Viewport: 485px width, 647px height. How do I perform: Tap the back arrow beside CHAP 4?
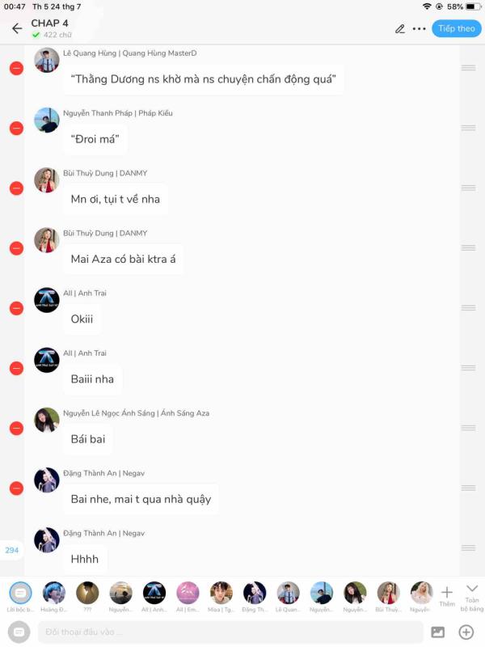(17, 28)
